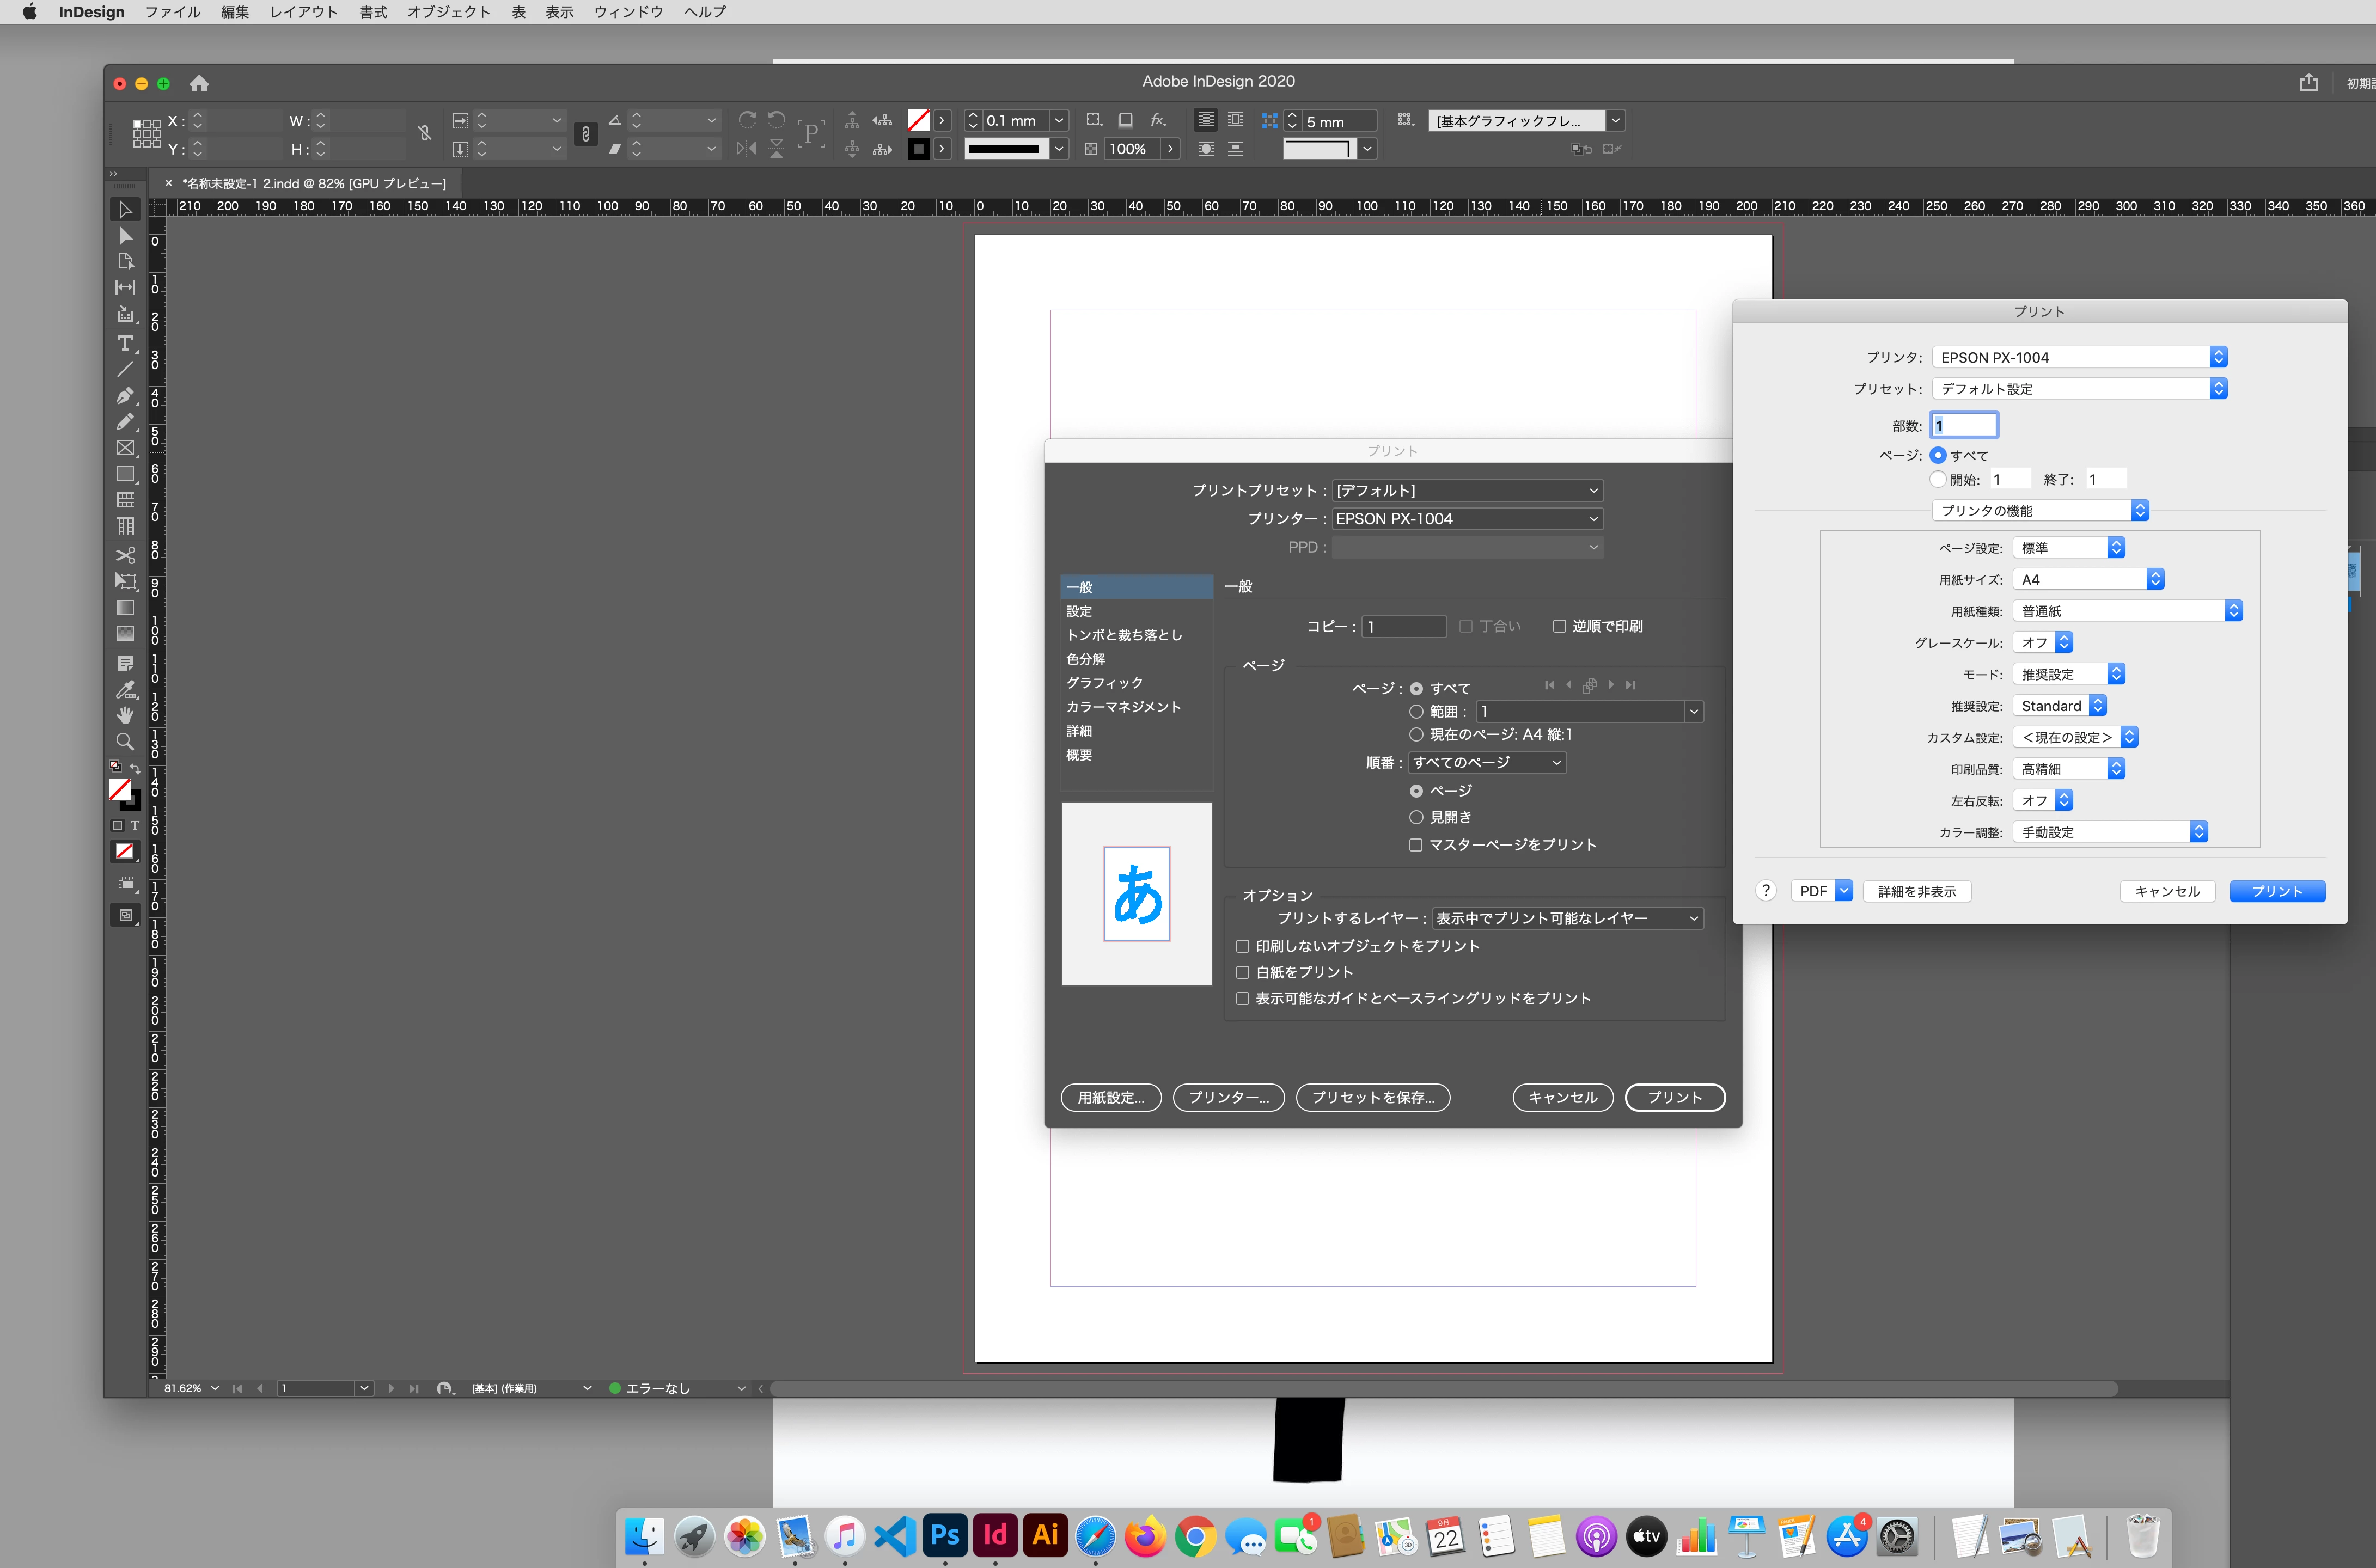Select the Type tool
This screenshot has height=1568, width=2376.
tap(125, 343)
